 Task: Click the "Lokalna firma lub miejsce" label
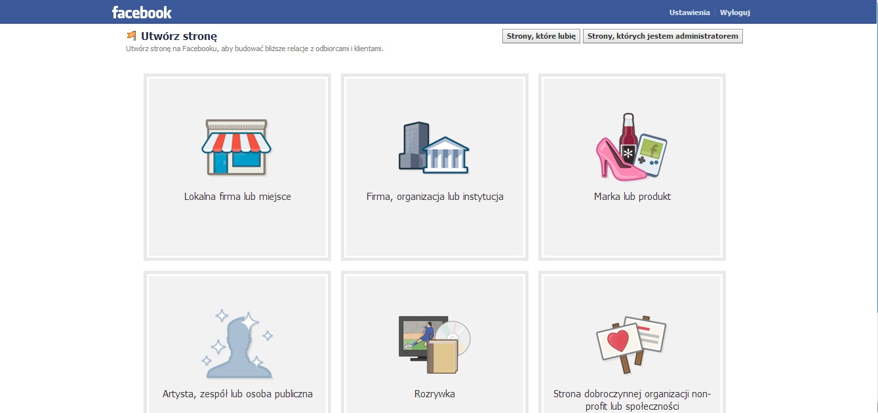pyautogui.click(x=237, y=197)
